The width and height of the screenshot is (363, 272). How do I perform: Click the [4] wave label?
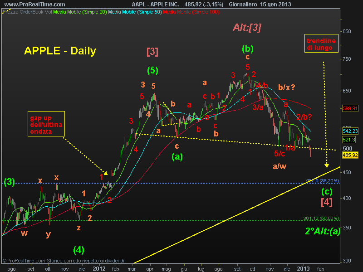[x=327, y=202]
